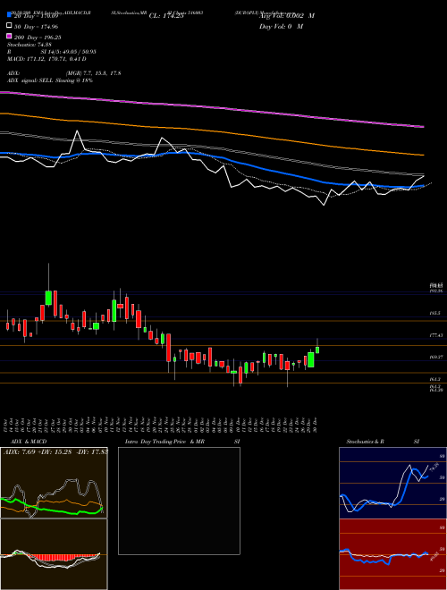Click the empty Intra Day Trading Price panel
Screen dimensions: 447x590
[x=179, y=501]
